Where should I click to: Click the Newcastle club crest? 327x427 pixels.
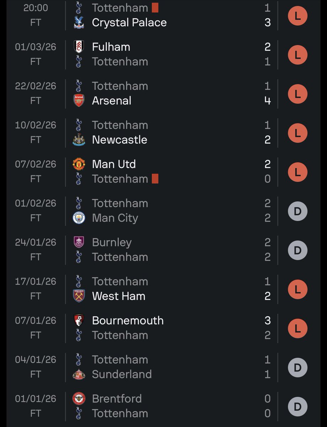[79, 140]
